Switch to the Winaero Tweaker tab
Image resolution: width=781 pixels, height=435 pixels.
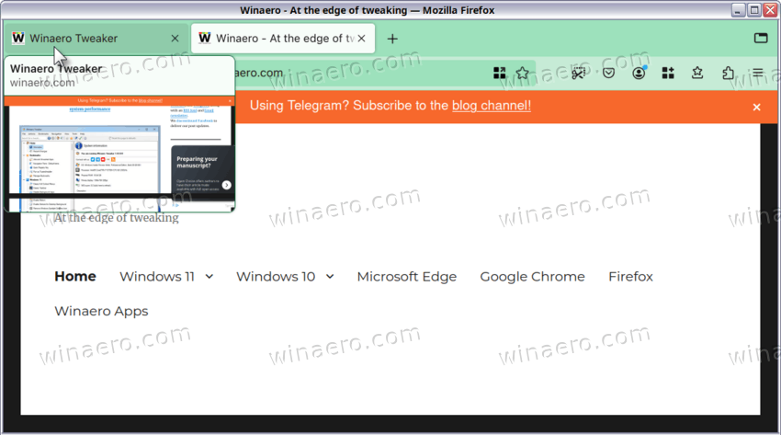[x=96, y=39]
